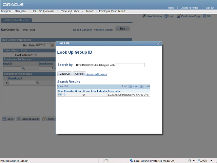The width and height of the screenshot is (217, 163).
Task: Open LSUHSC Processes breadcrumb menu
Action: click(44, 11)
